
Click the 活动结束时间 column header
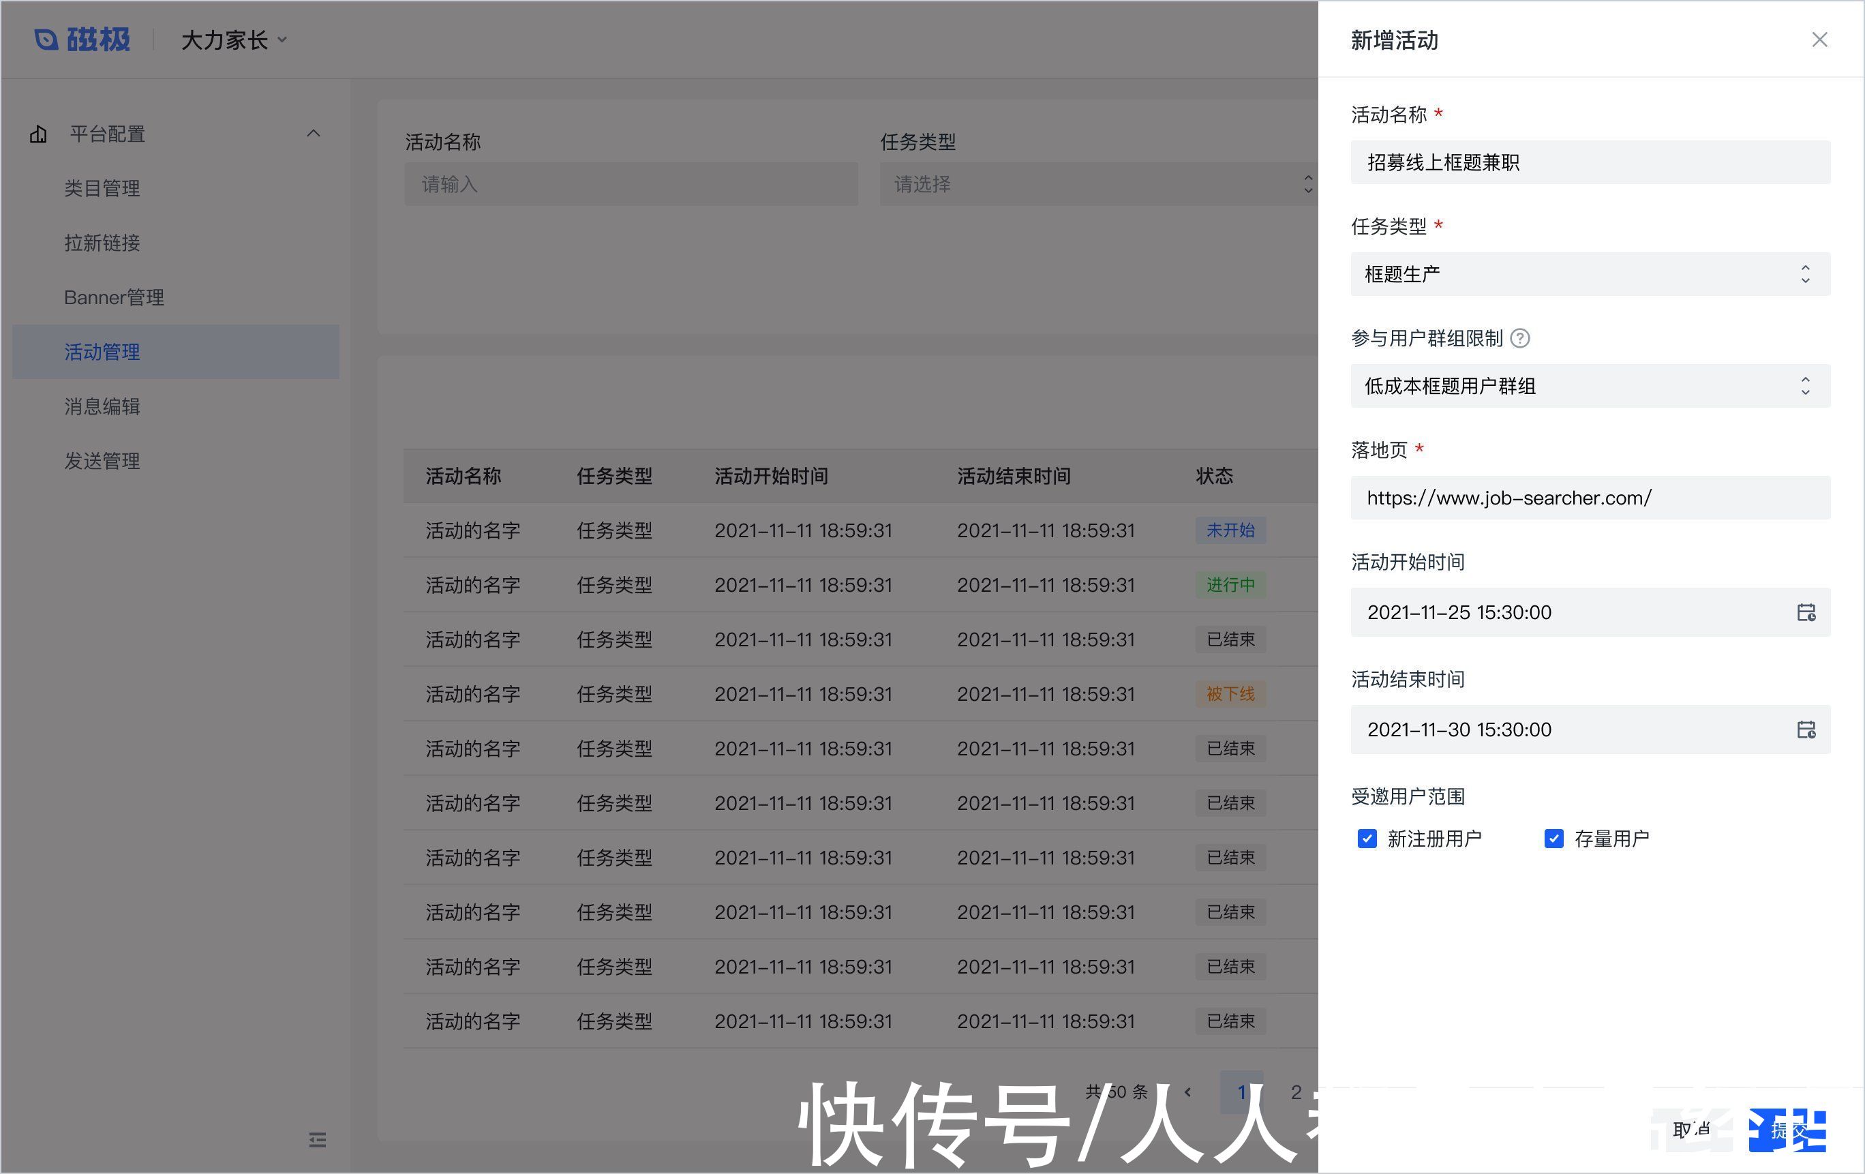point(1014,477)
